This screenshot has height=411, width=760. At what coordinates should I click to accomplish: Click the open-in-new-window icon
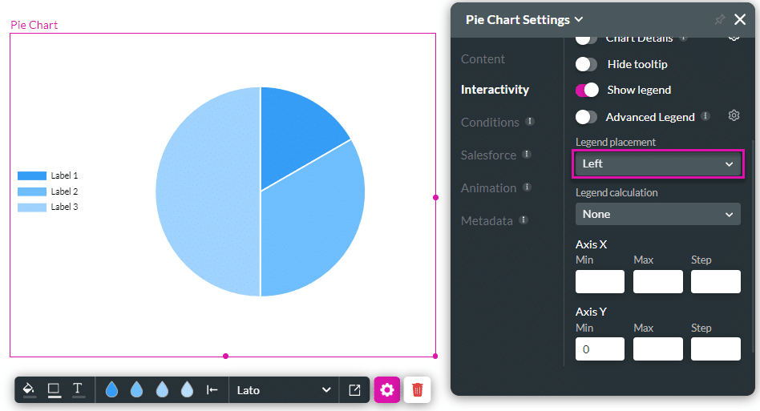354,390
